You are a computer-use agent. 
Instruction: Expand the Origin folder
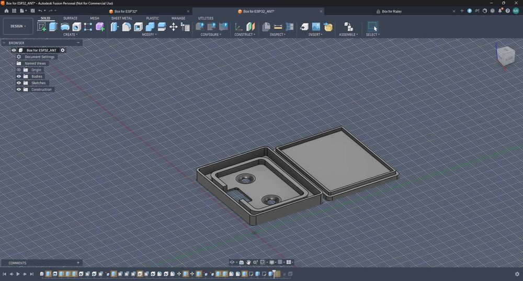point(13,70)
